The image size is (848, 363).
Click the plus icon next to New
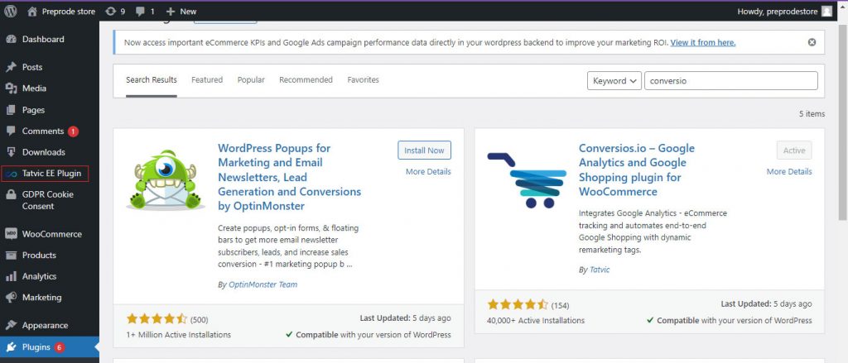[171, 12]
